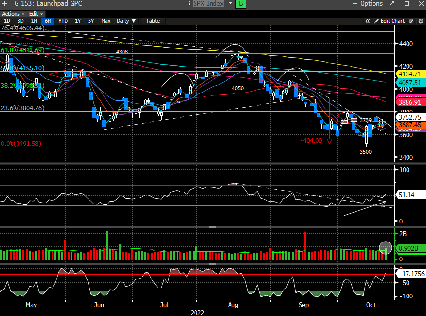Click the move crosshair icon beside G 153

click(4, 3)
